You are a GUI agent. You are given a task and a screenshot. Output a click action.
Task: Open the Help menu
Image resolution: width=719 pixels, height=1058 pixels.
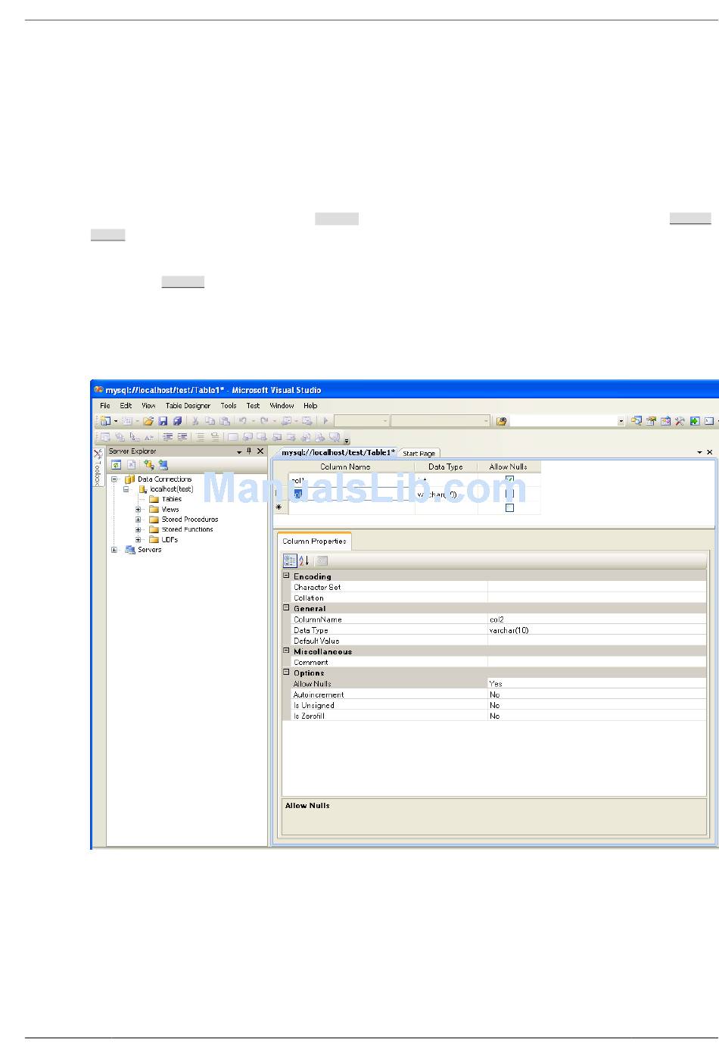pos(310,406)
